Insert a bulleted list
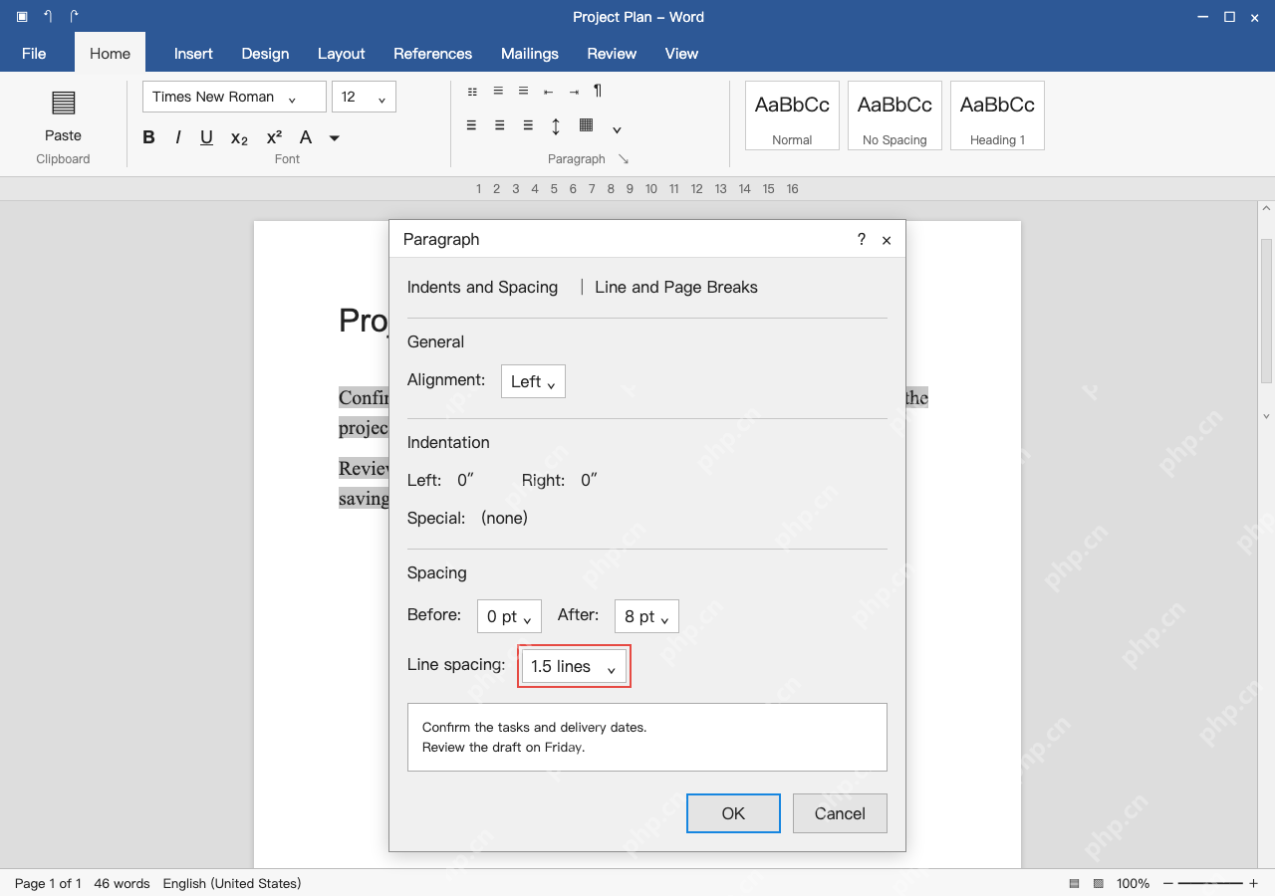The height and width of the screenshot is (896, 1275). point(472,92)
